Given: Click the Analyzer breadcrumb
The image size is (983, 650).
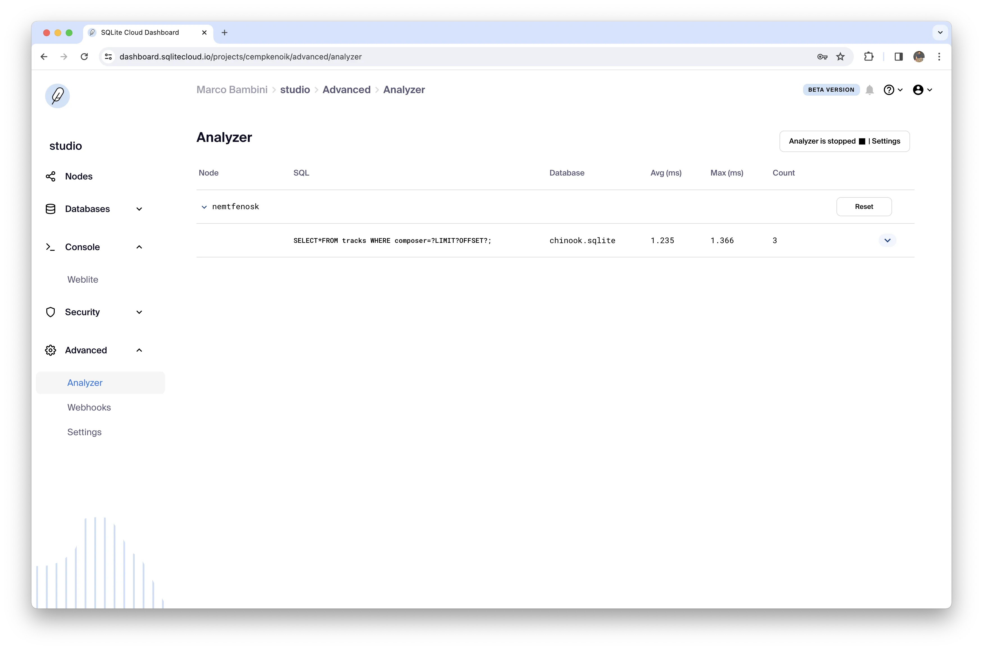Looking at the screenshot, I should (404, 89).
